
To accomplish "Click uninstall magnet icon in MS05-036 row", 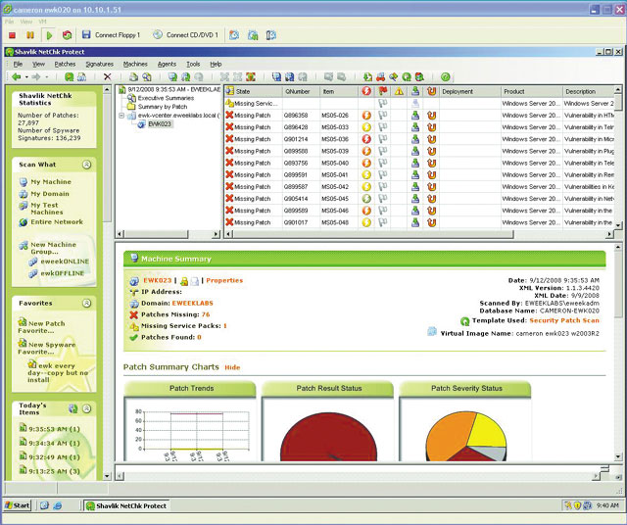I will 431,139.
